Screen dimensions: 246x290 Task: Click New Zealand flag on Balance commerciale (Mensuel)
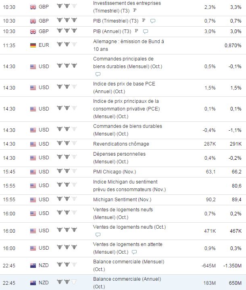pyautogui.click(x=33, y=265)
